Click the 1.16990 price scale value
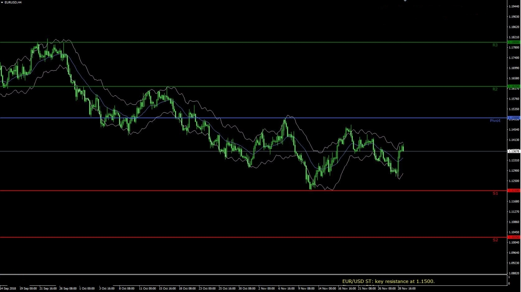521x292 pixels. click(514, 68)
